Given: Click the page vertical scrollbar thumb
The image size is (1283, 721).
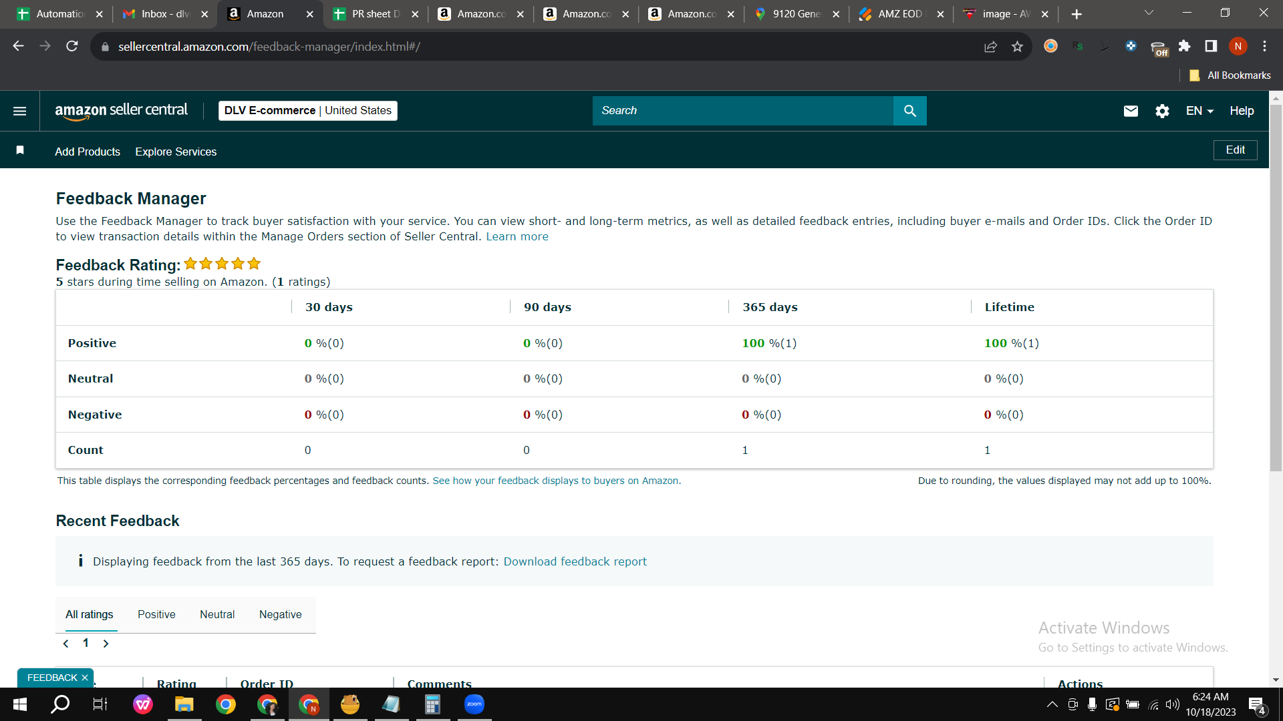Looking at the screenshot, I should tap(1276, 287).
